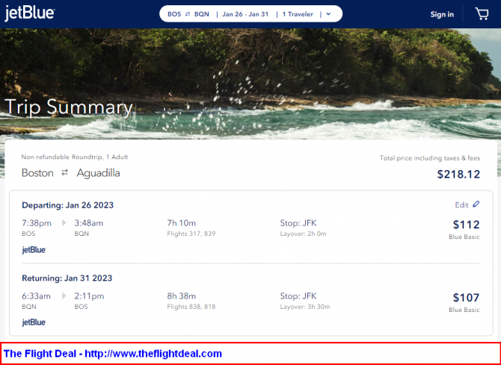The width and height of the screenshot is (501, 365).
Task: Click Sign in in the header
Action: click(442, 14)
